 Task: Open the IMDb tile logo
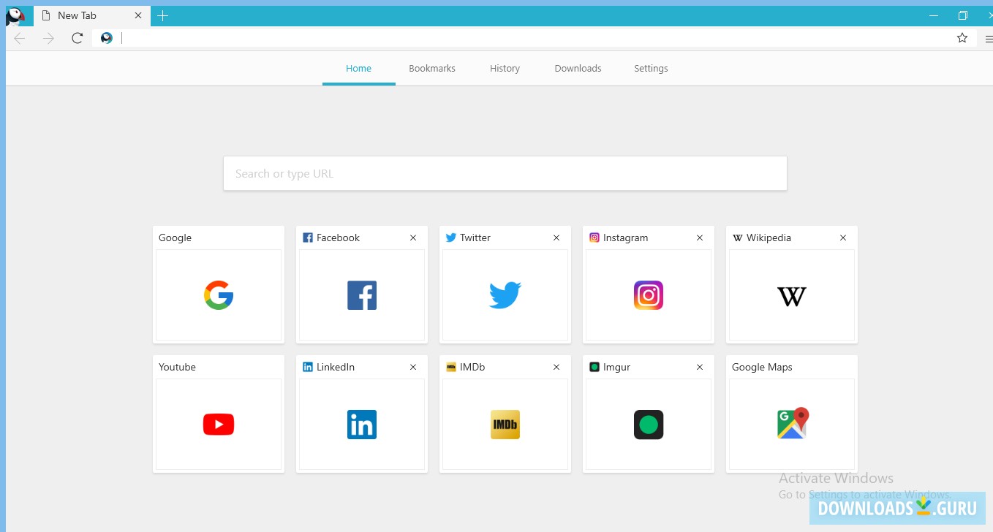pyautogui.click(x=505, y=425)
